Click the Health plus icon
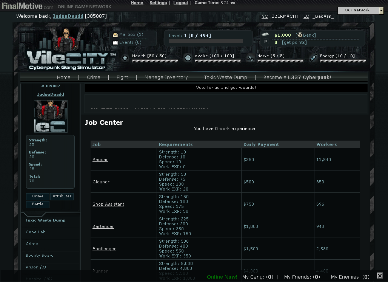Image resolution: width=388 pixels, height=282 pixels. (x=125, y=58)
